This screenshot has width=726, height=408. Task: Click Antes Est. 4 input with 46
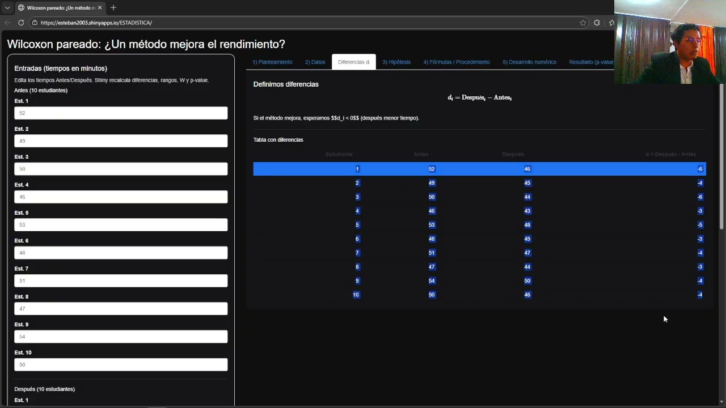121,197
